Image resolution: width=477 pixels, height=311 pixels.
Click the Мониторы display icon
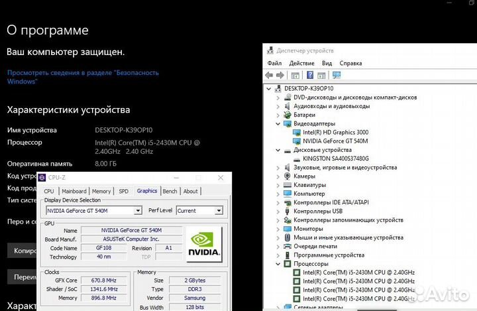288,229
